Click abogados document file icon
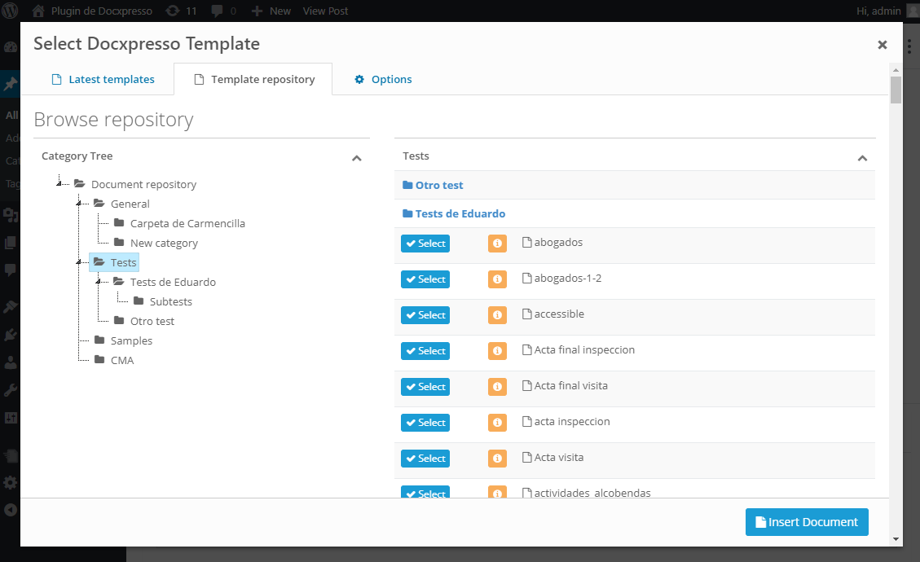 pos(527,242)
